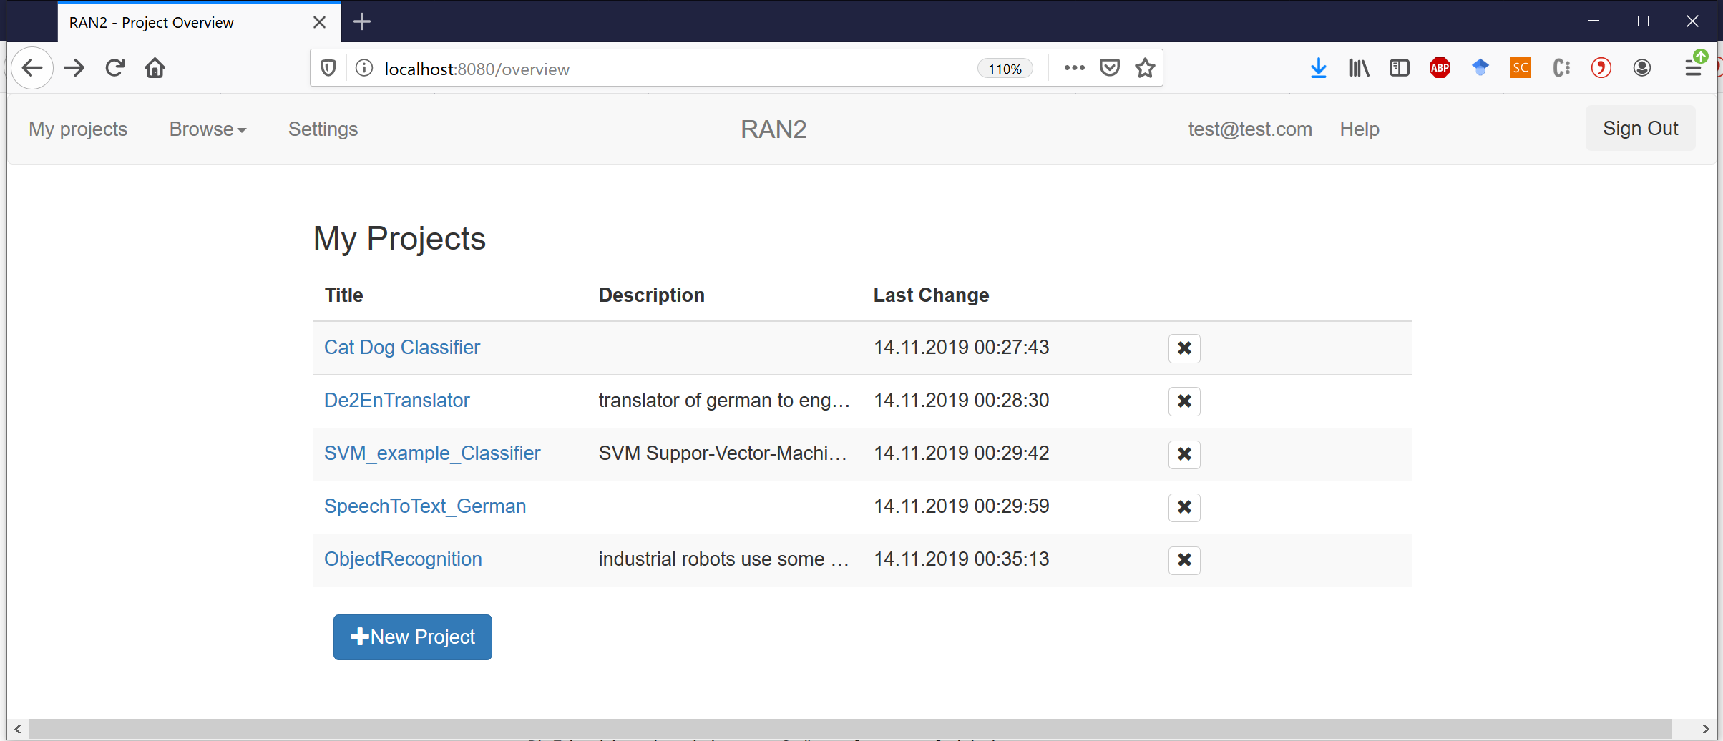The image size is (1723, 741).
Task: Open the SpeechToText_German project
Action: pyautogui.click(x=425, y=506)
